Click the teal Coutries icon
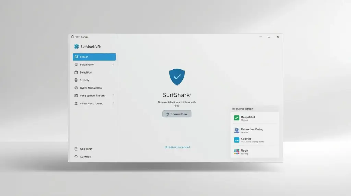351x196 pixels. pos(237,140)
